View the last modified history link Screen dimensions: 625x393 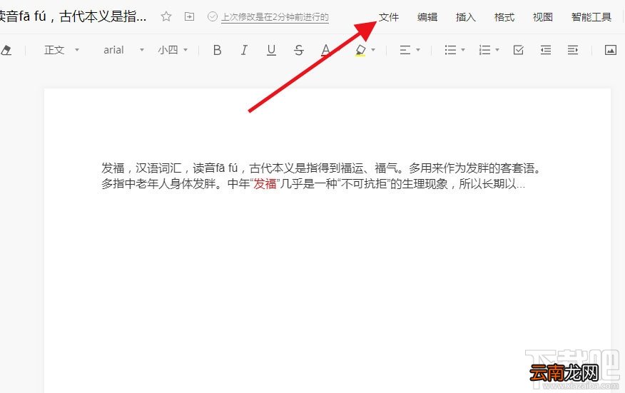275,17
